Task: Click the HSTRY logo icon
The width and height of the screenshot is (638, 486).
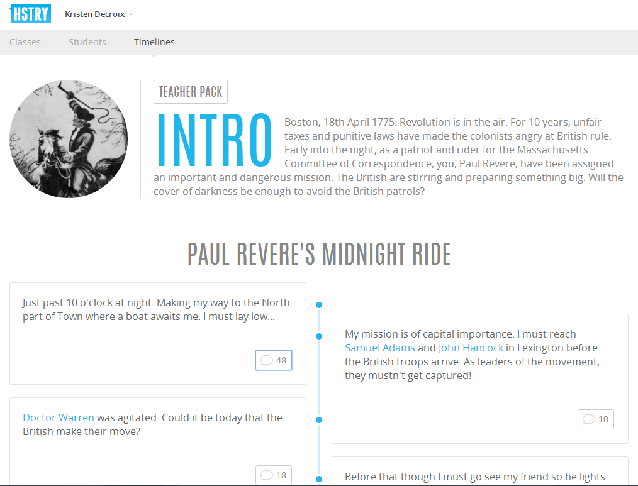Action: tap(30, 14)
